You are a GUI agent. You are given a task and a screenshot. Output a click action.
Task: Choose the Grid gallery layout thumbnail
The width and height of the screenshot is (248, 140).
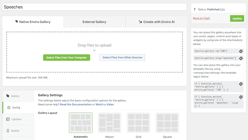coord(138,123)
